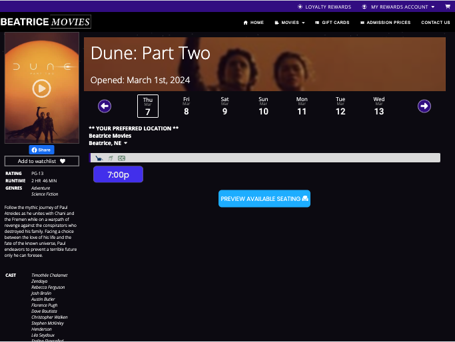Go to previous week with left arrow
Image resolution: width=455 pixels, height=342 pixels.
pyautogui.click(x=105, y=106)
